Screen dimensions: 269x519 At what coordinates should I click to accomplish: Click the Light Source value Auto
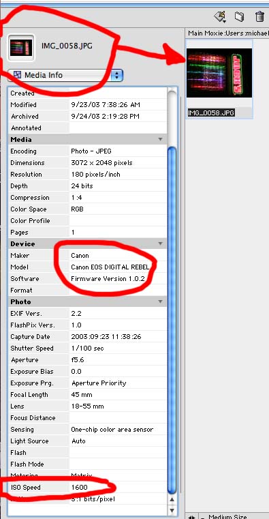78,441
